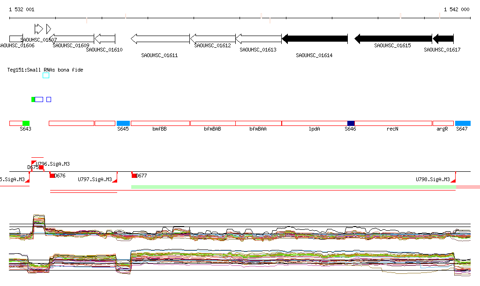
Task: Click the SAOUHSC_01615 label text
Action: [392, 45]
